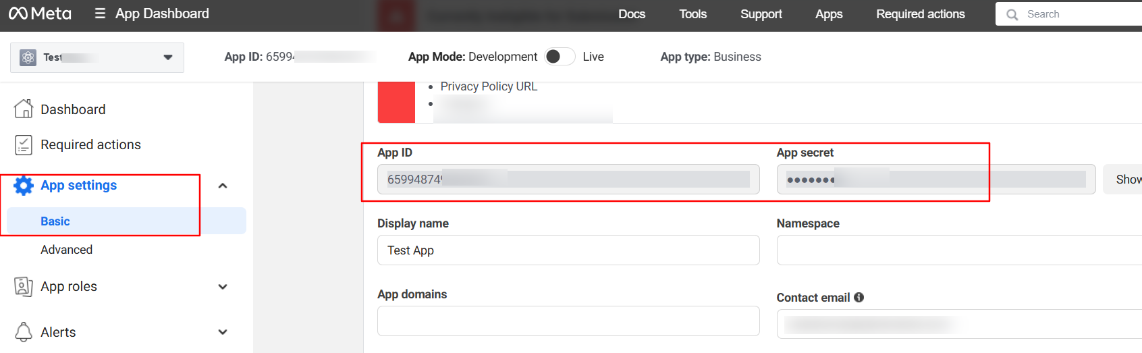The height and width of the screenshot is (353, 1142).
Task: Open the hamburger menu icon
Action: coord(100,13)
